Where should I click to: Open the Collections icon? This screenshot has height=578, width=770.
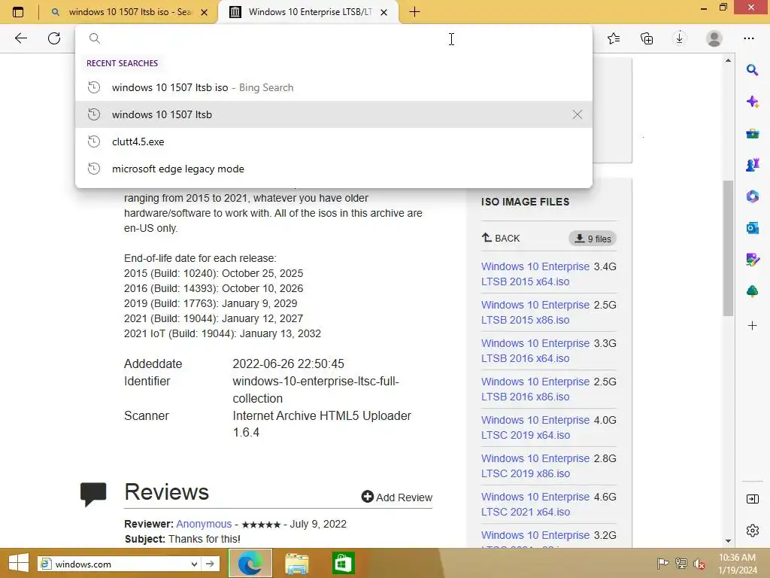click(647, 38)
